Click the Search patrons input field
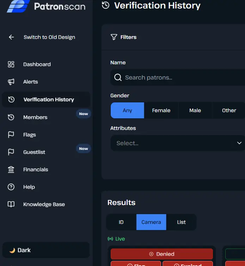 coord(178,78)
